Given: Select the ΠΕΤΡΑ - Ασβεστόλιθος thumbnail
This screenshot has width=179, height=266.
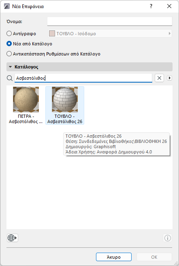Looking at the screenshot, I should coord(26,100).
